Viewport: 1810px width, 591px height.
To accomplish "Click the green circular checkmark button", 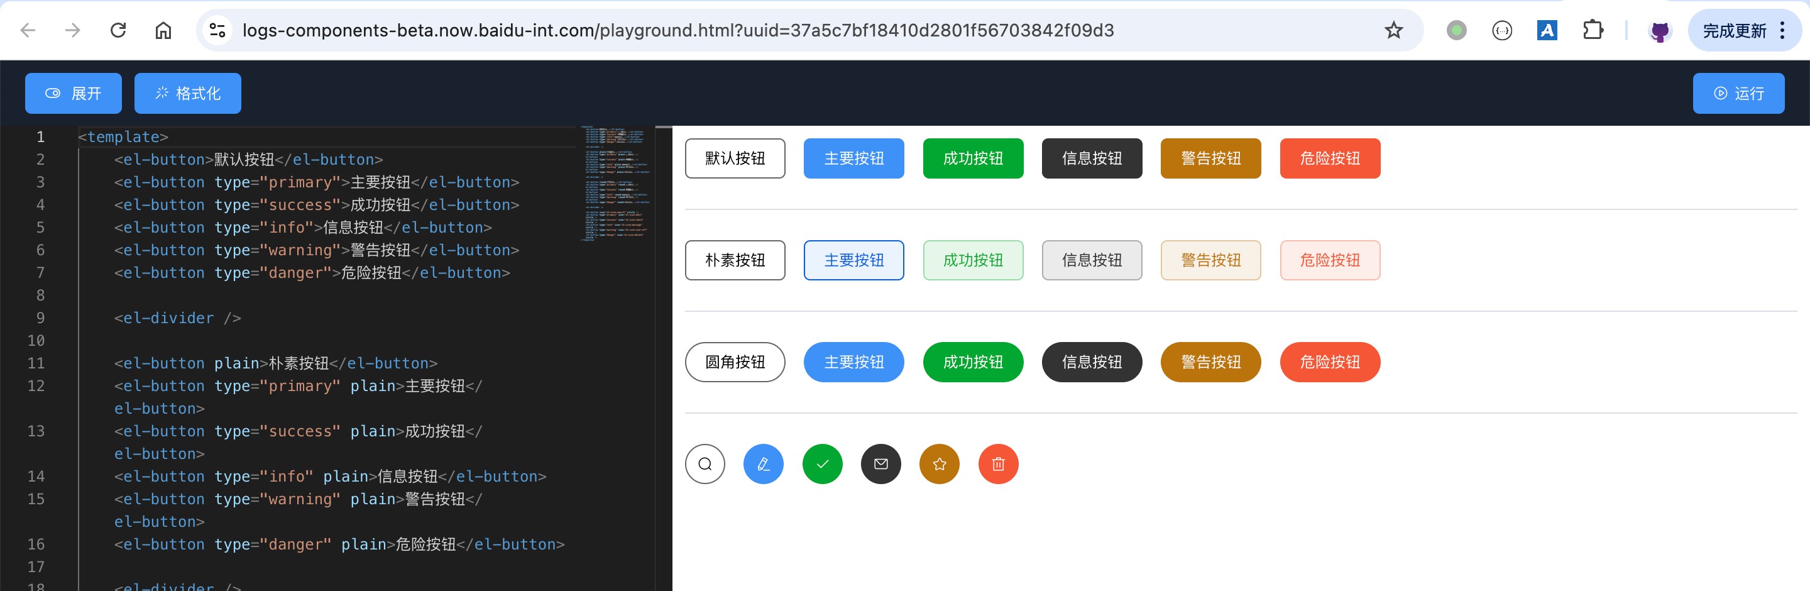I will (822, 464).
